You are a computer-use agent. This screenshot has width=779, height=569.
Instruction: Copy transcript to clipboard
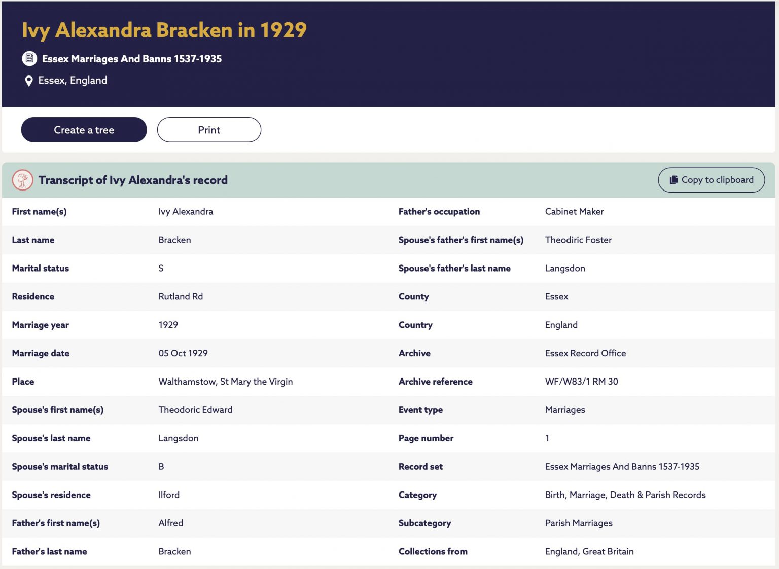[x=711, y=180]
